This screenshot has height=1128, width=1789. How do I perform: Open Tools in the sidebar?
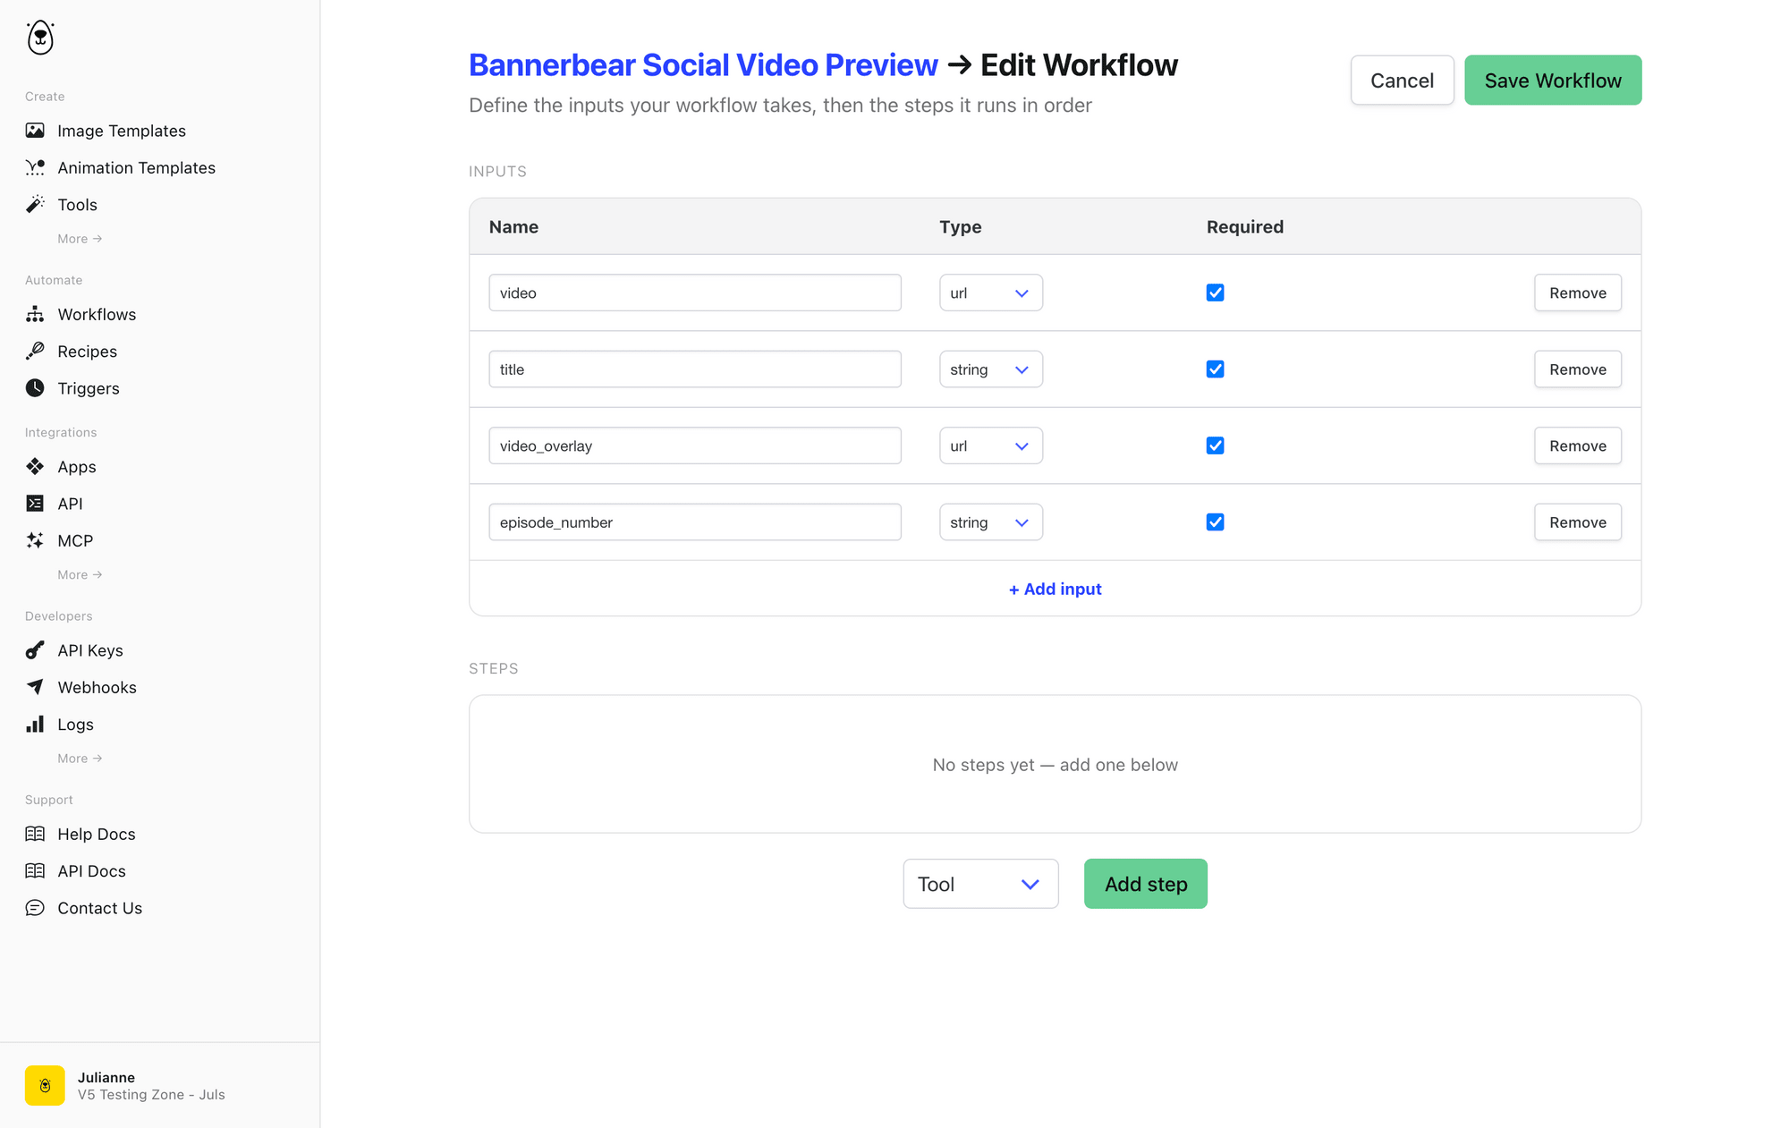click(x=77, y=205)
